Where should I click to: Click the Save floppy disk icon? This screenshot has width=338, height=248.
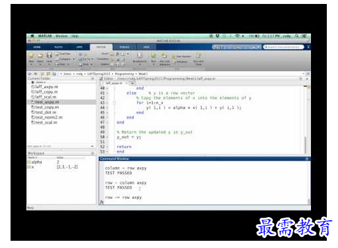coord(49,55)
